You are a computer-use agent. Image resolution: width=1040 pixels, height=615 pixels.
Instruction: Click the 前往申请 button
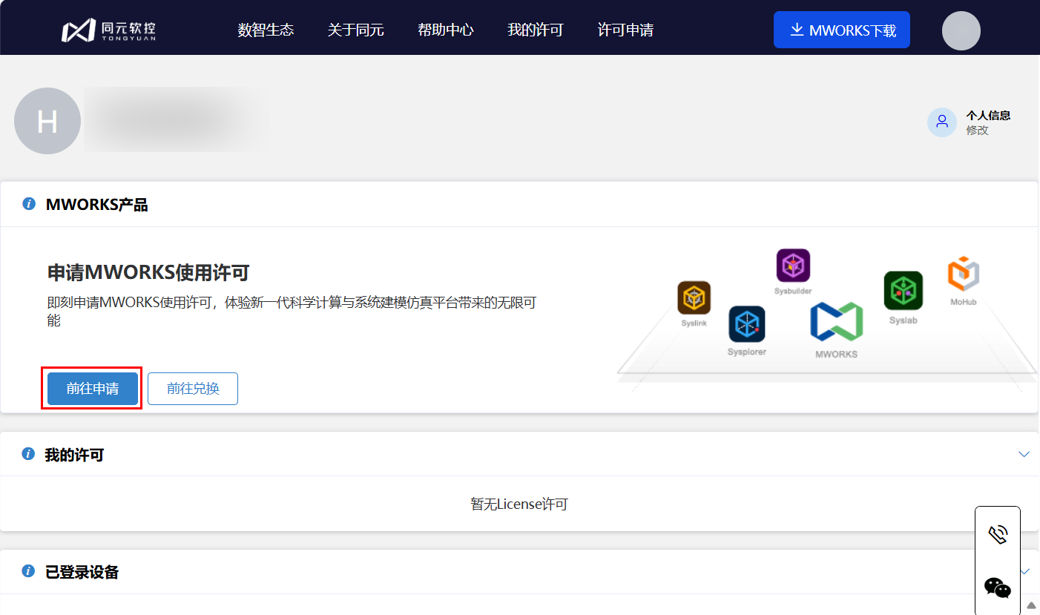pos(93,389)
